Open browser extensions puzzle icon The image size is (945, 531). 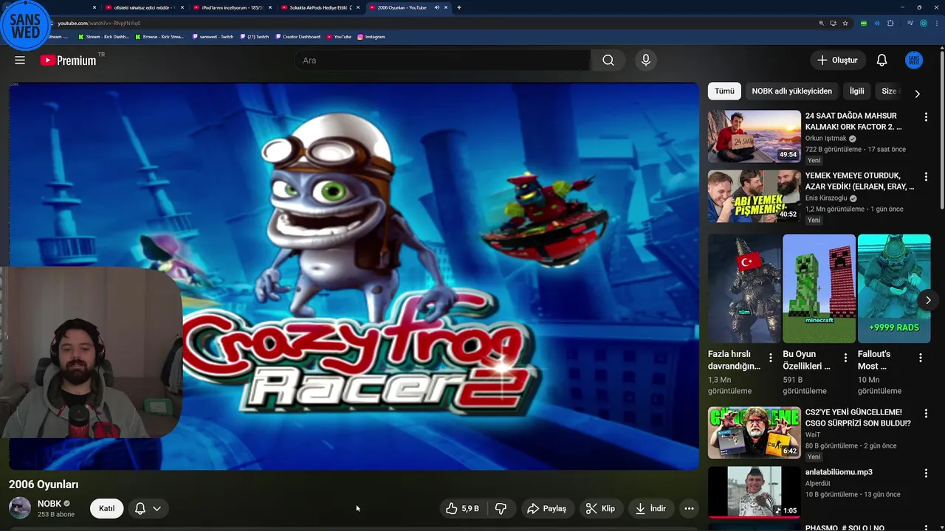point(890,23)
